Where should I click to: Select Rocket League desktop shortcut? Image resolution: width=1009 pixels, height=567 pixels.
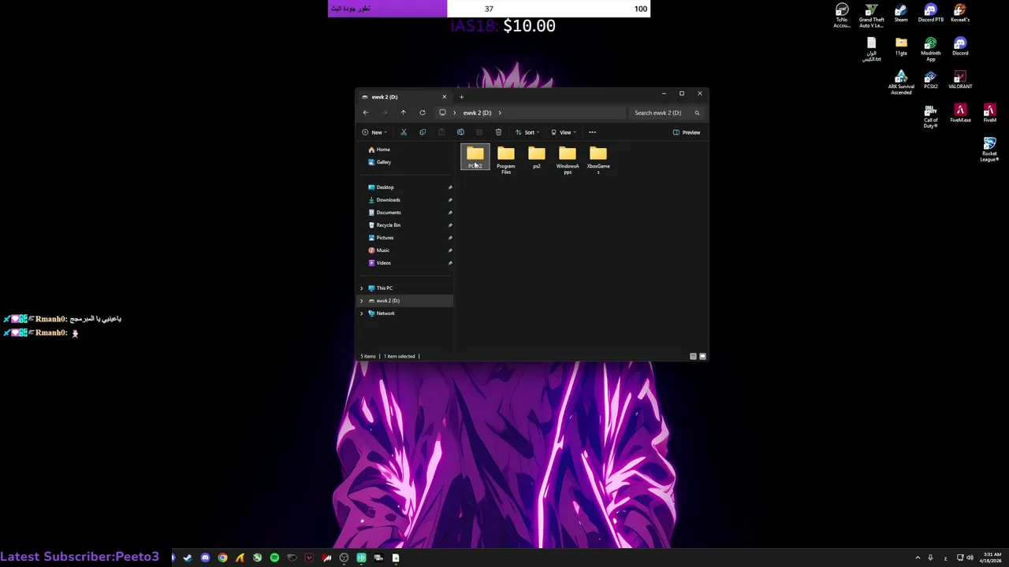[989, 150]
